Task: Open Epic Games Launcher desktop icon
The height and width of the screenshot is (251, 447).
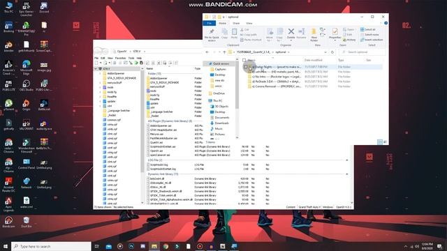Action: click(27, 9)
